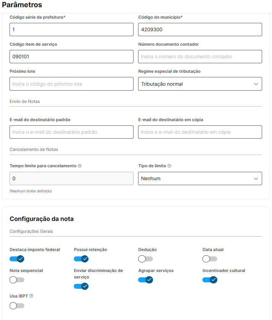Enable the Dedução toggle
This screenshot has width=272, height=320.
[145, 259]
